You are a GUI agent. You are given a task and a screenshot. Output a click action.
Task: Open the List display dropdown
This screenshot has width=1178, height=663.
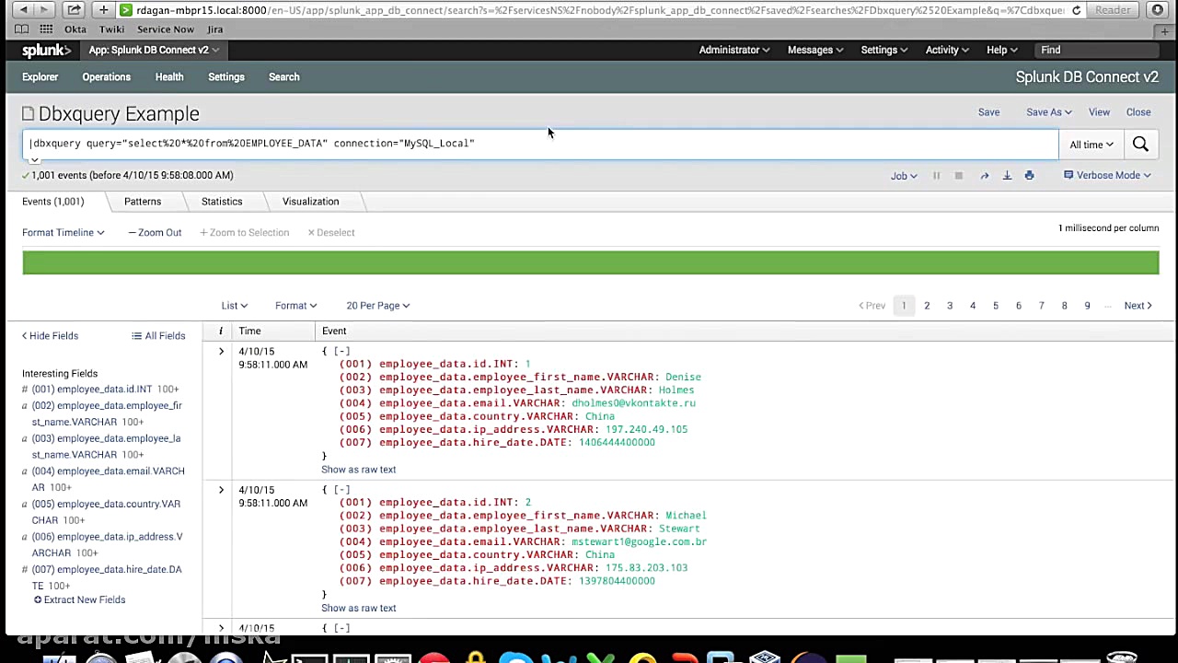click(x=234, y=306)
